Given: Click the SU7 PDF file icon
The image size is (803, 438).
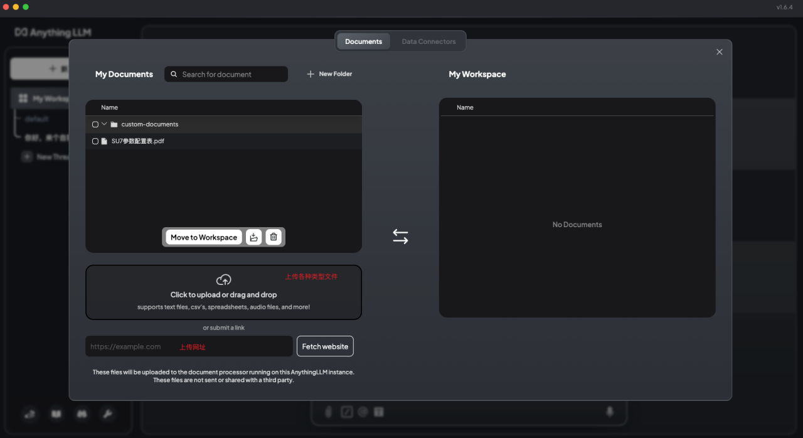Looking at the screenshot, I should [104, 141].
